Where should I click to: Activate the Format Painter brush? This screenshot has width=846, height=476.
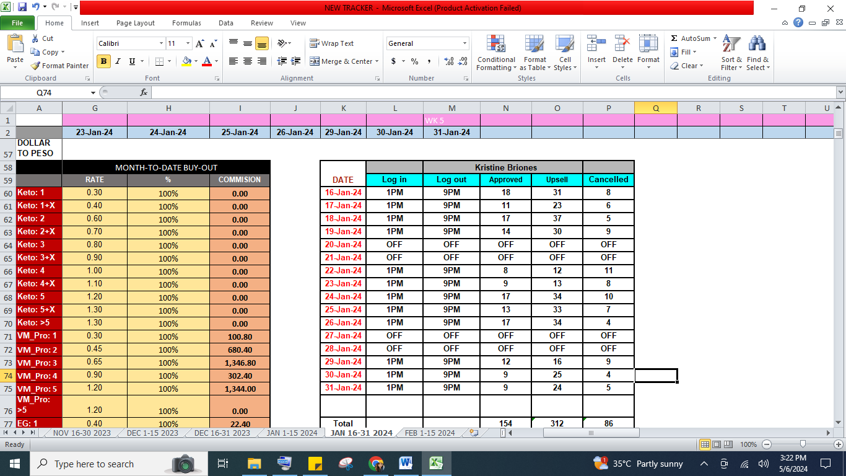59,66
